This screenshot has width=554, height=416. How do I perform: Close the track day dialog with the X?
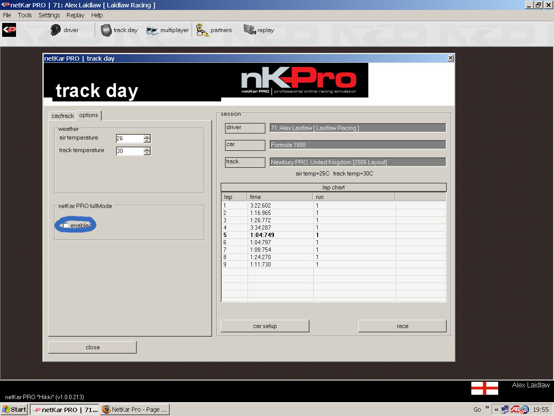[451, 58]
